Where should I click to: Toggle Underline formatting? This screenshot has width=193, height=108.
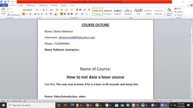30,14
